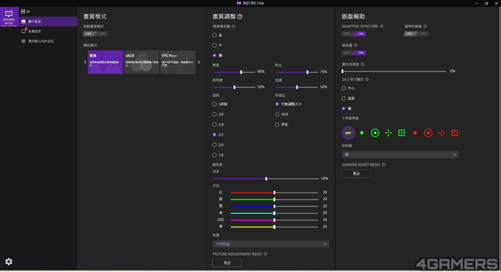
Task: Turn crosshair OFF with round button
Action: click(x=348, y=133)
